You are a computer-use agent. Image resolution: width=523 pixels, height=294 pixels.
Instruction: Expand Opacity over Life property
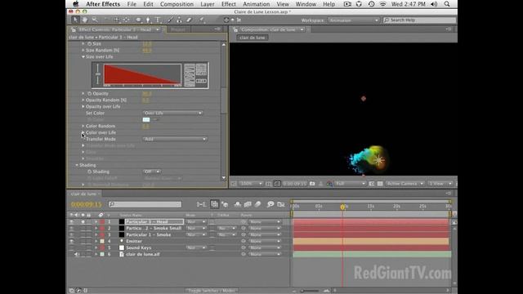[x=83, y=107]
